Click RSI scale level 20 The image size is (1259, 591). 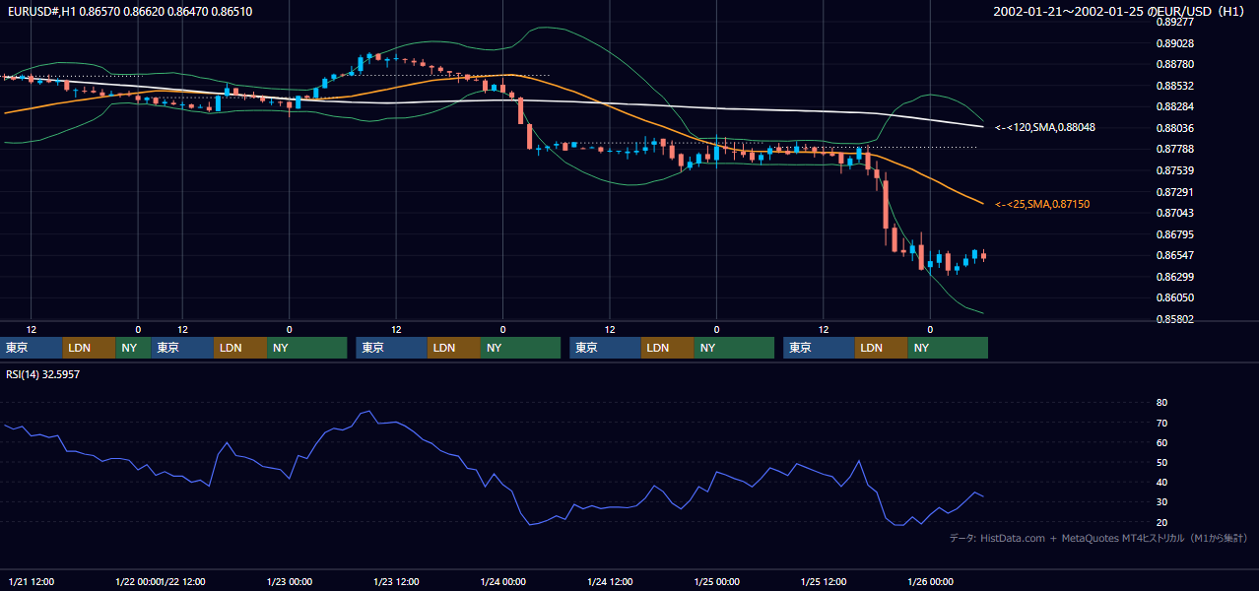pos(1161,523)
